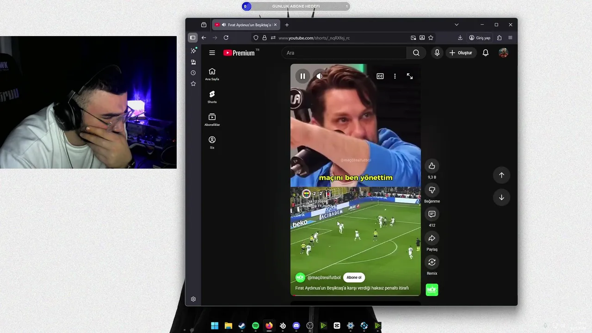Launch Steam from the taskbar

point(242,326)
